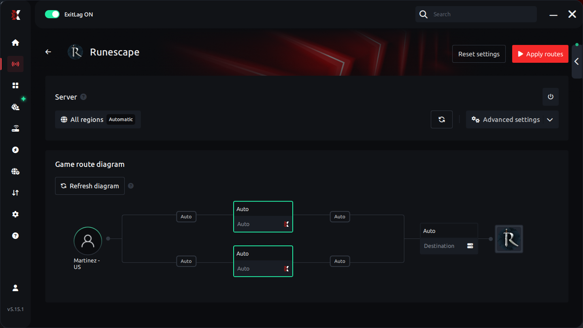The image size is (583, 328).
Task: Click the Search input field
Action: (482, 14)
